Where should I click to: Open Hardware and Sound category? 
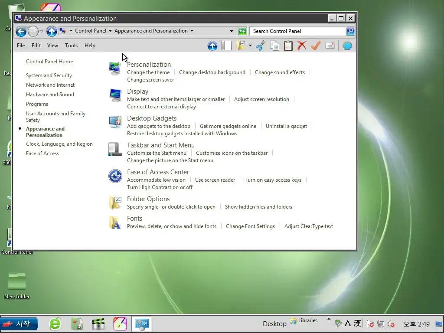coord(50,94)
